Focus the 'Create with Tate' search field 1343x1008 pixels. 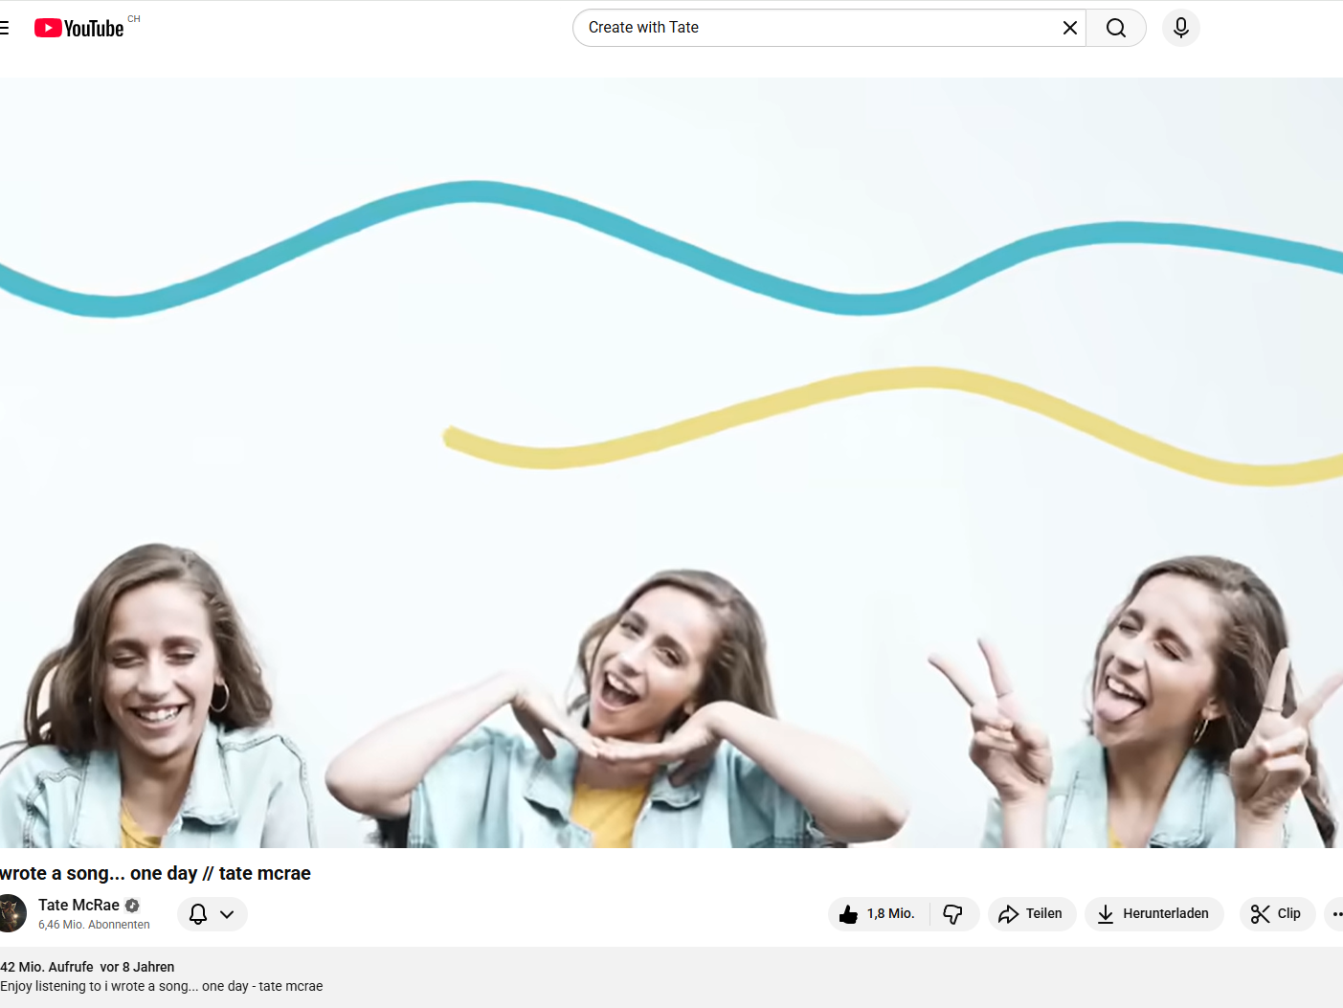coord(814,28)
